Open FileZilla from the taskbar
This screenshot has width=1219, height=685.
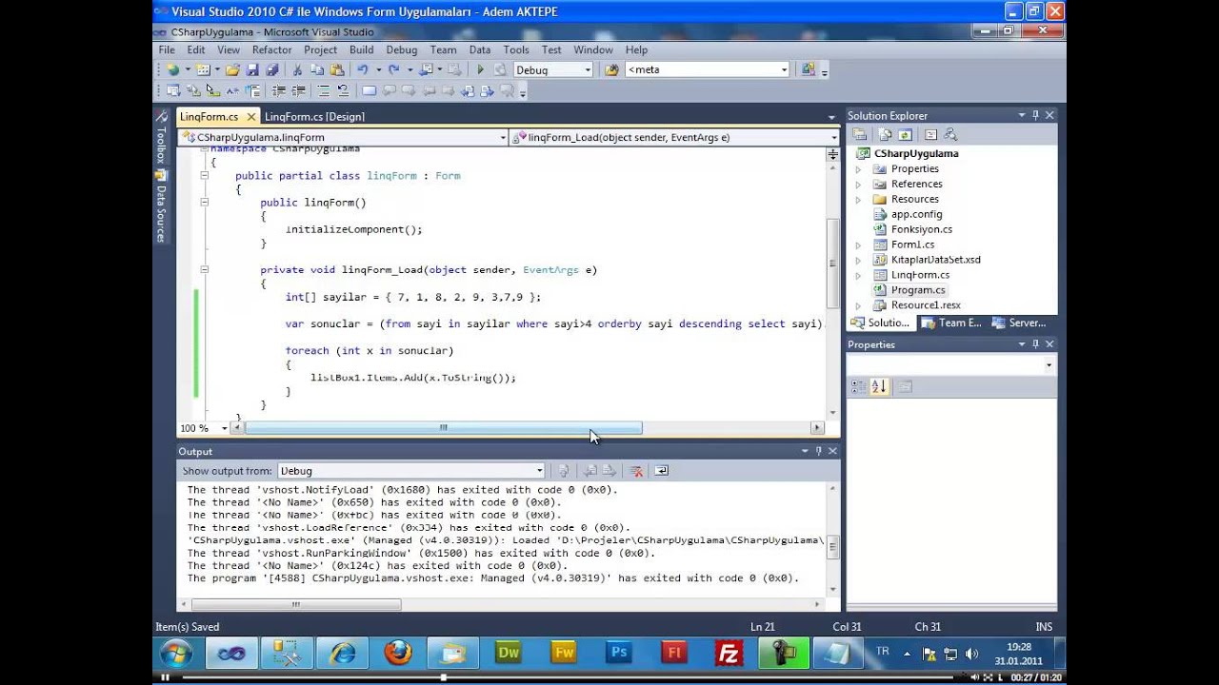729,653
